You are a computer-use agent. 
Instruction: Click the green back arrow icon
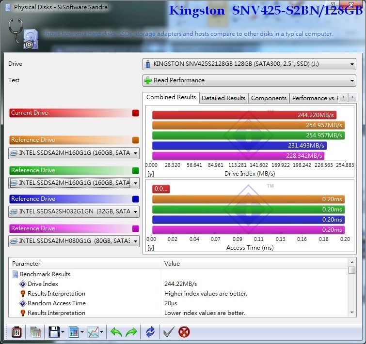point(116,332)
